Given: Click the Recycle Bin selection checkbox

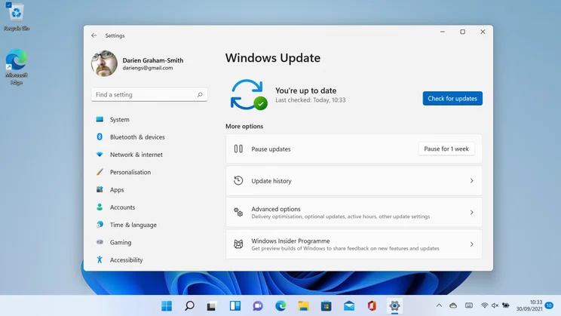Looking at the screenshot, I should tap(8, 5).
